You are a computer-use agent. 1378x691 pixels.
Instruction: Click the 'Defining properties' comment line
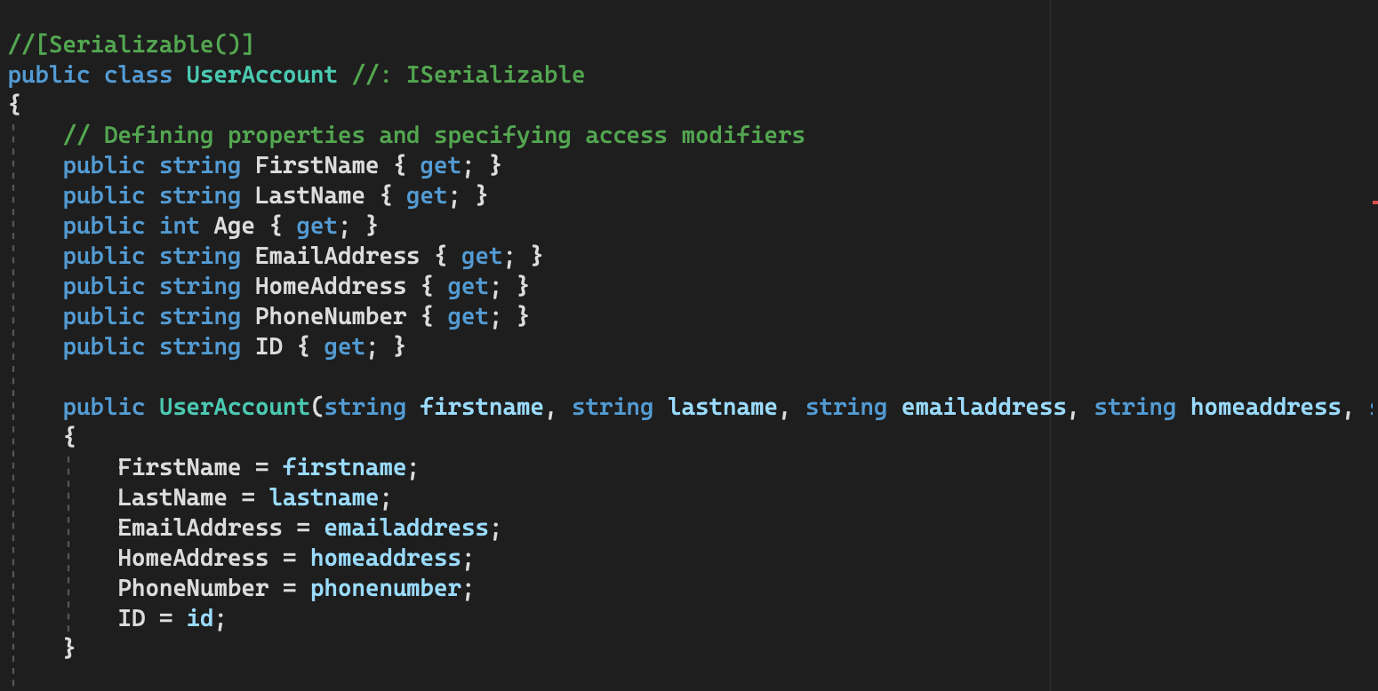(x=434, y=135)
